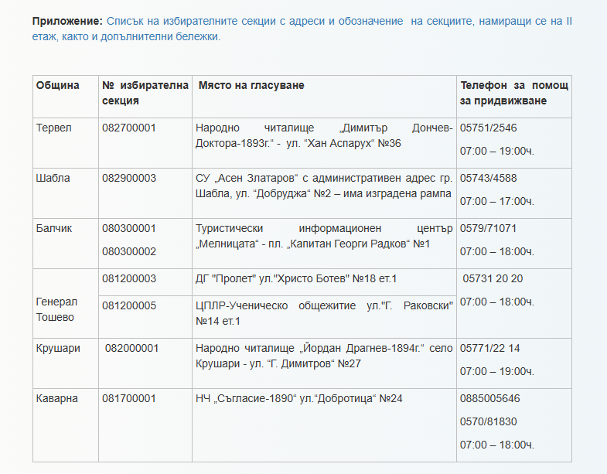Image resolution: width=607 pixels, height=474 pixels.
Task: Select section number 080300002
Action: (129, 251)
